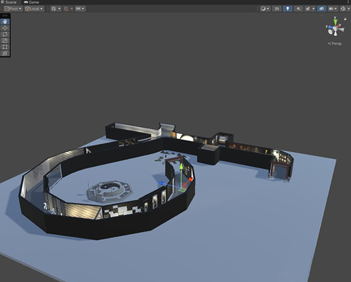This screenshot has height=282, width=351.
Task: Select the Rotate tool
Action: point(5,34)
